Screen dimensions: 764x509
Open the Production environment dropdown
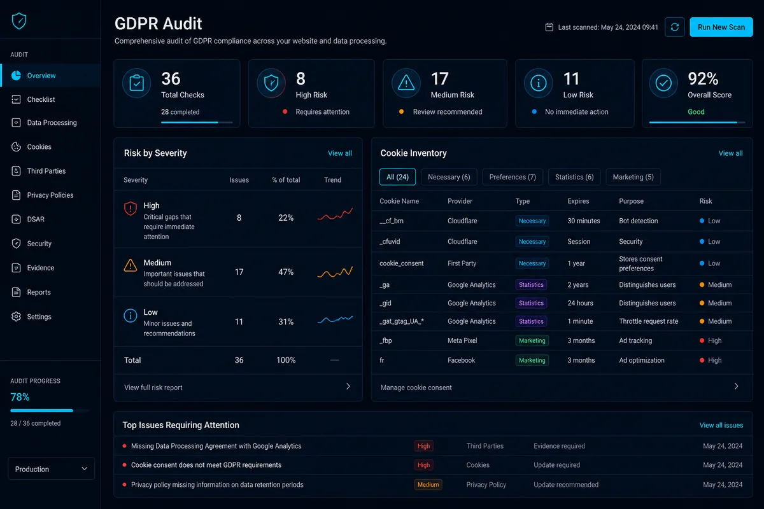52,469
